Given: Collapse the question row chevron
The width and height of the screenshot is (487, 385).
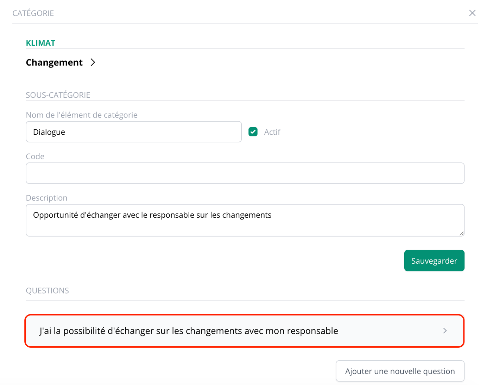Looking at the screenshot, I should [x=445, y=331].
